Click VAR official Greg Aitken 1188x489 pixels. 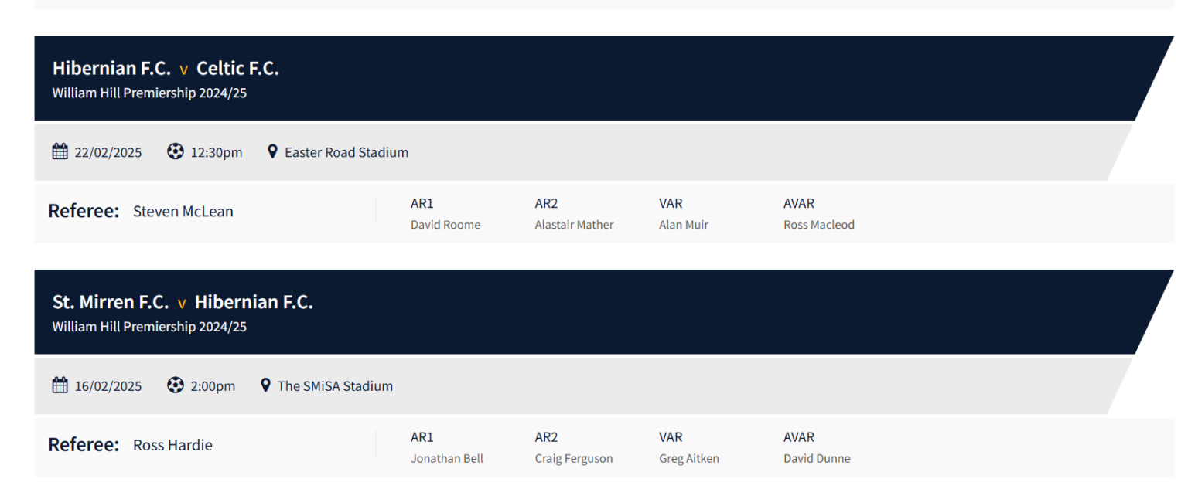[689, 458]
